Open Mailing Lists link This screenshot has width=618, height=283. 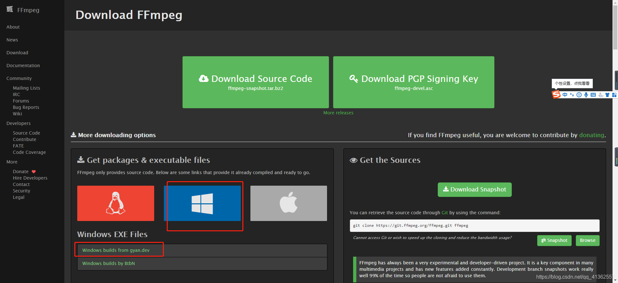tap(26, 88)
